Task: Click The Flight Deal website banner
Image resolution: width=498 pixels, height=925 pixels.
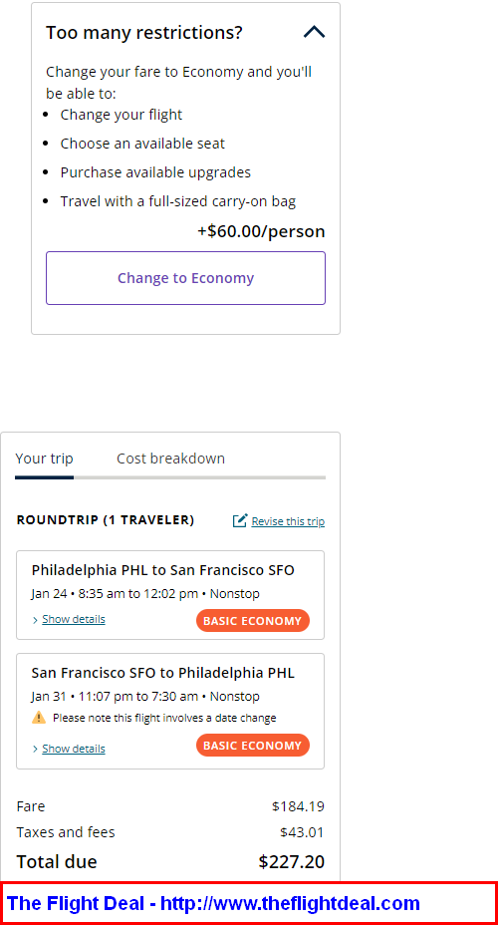Action: 249,903
